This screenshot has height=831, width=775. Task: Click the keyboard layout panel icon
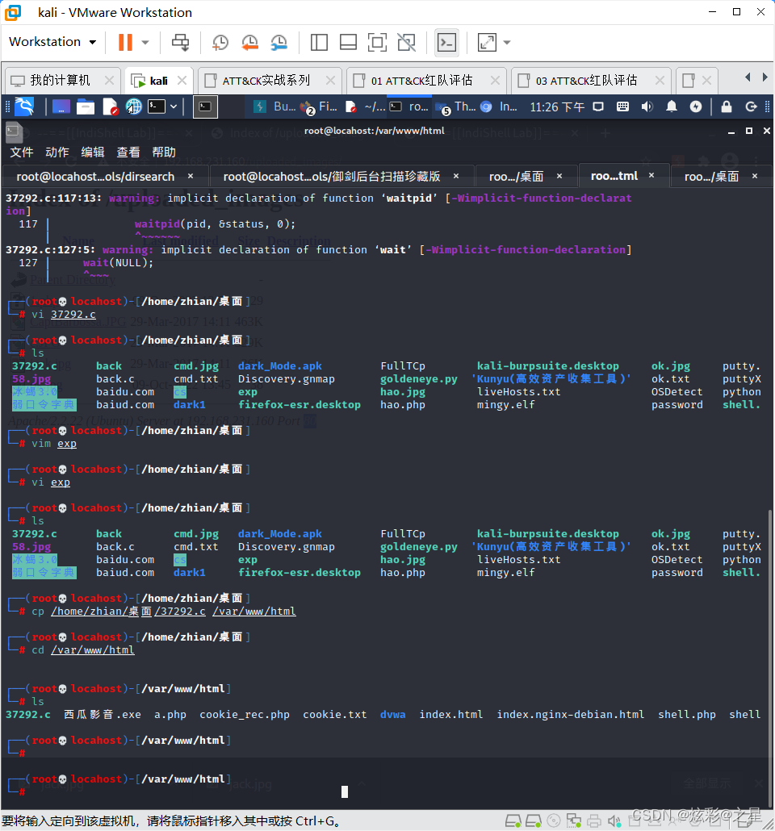622,106
